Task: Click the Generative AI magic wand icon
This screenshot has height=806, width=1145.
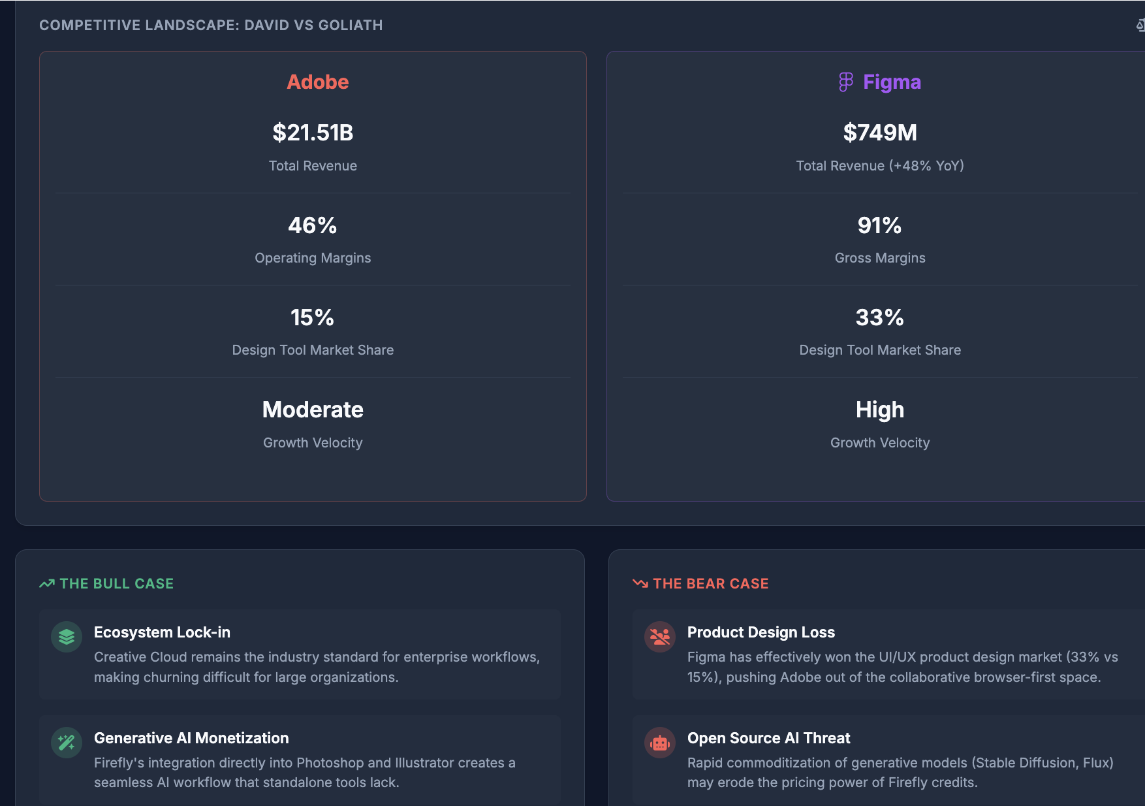Action: (x=67, y=743)
